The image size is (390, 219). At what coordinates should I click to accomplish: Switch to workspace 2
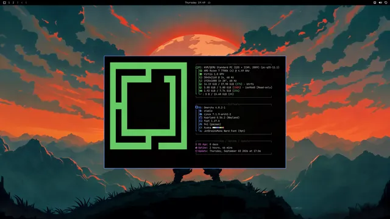[x=13, y=2]
